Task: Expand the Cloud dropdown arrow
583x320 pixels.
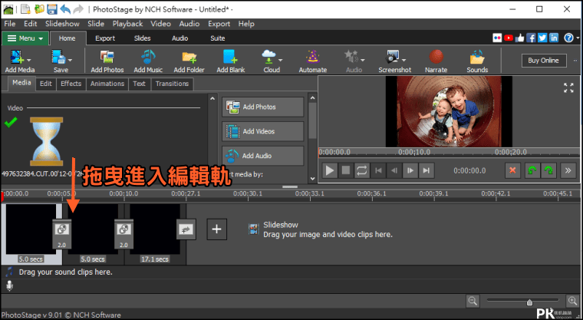Action: point(280,60)
